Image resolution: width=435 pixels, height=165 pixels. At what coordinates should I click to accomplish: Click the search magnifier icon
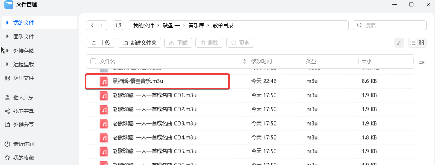tap(359, 25)
